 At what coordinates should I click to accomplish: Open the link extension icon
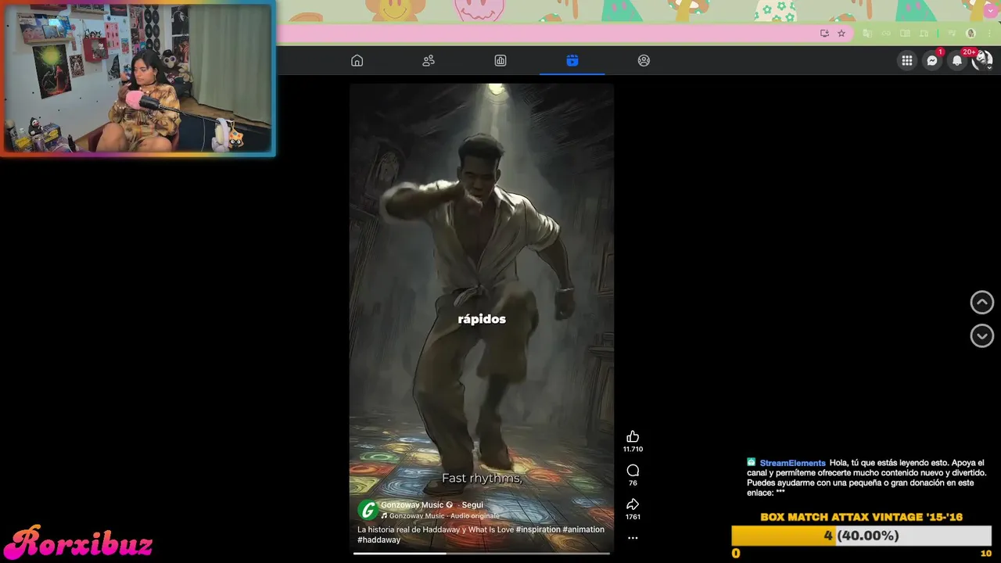[886, 33]
